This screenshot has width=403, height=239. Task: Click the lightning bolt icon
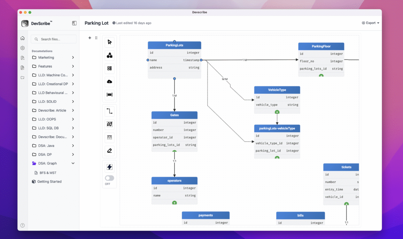[109, 167]
